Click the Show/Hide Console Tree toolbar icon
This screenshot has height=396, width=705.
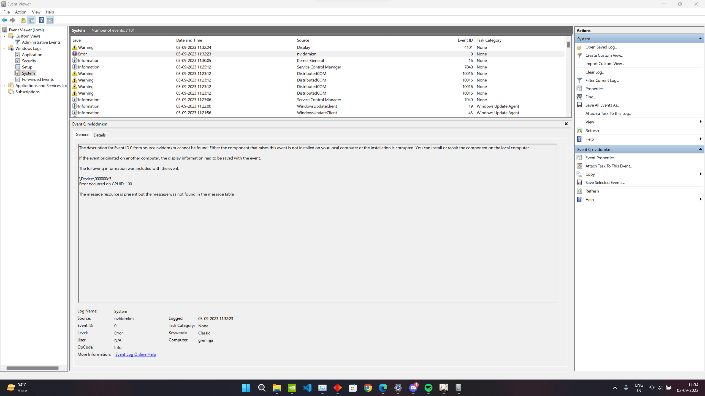(31, 20)
